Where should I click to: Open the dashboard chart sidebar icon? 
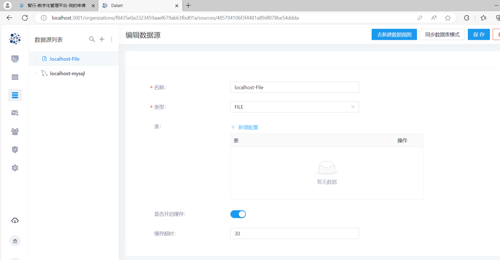(15, 59)
